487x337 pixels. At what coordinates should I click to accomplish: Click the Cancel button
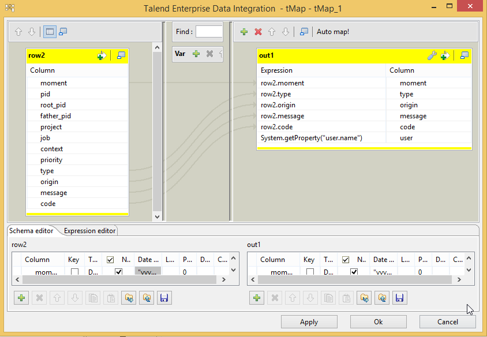(448, 322)
